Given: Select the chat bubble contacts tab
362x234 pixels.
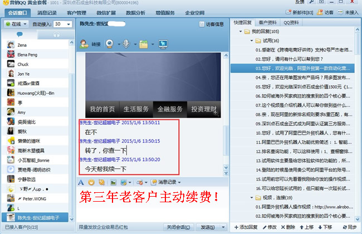Looking at the screenshot, I should (19, 35).
